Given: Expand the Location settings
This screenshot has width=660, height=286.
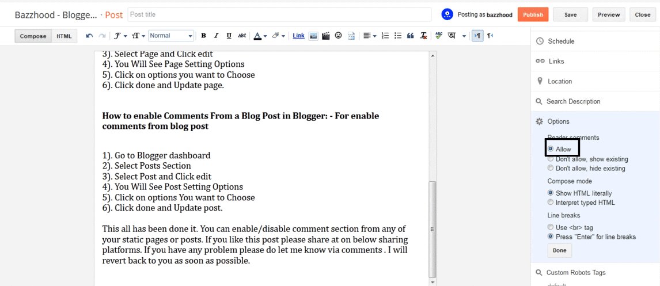Looking at the screenshot, I should [595, 81].
